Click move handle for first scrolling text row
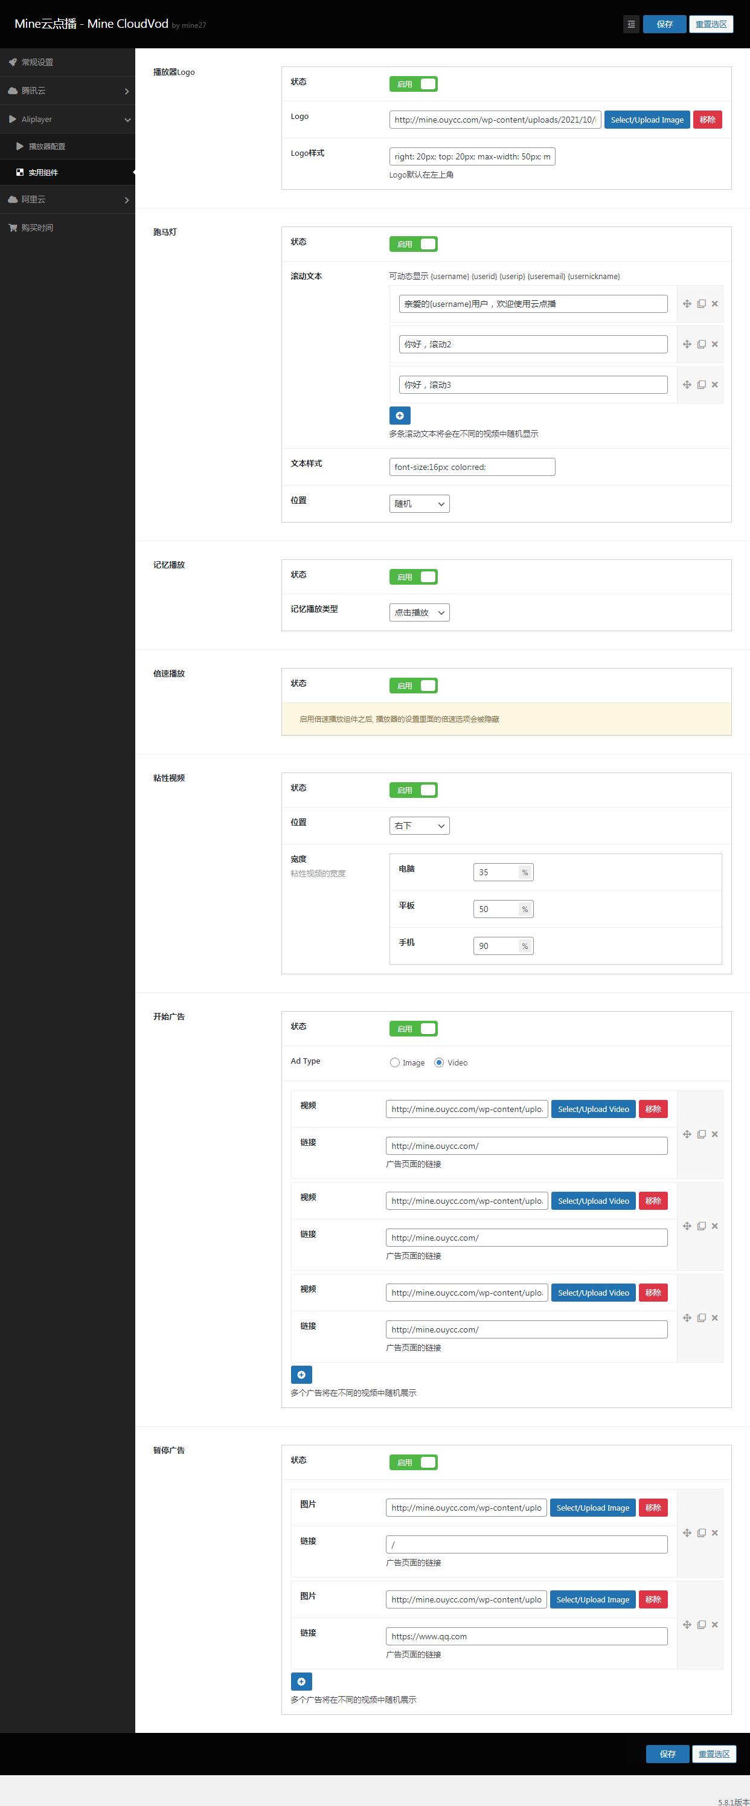The width and height of the screenshot is (750, 1806). click(x=687, y=304)
